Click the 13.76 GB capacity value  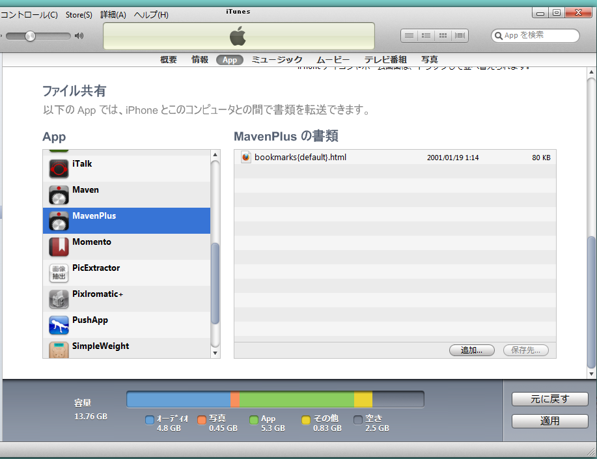point(90,417)
